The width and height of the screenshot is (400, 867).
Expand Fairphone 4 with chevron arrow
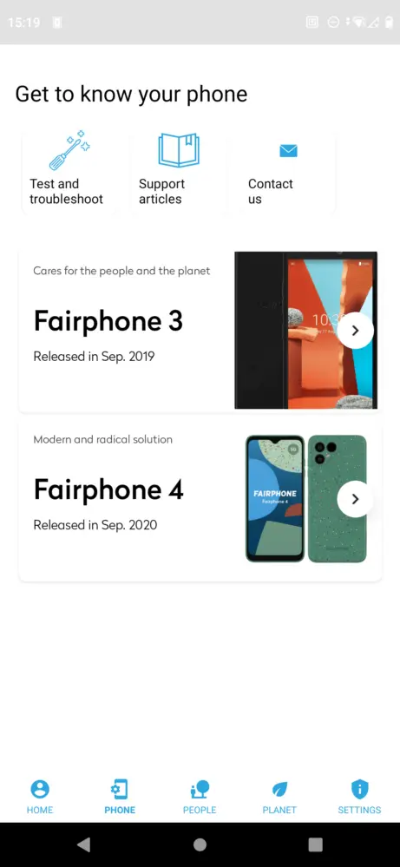355,499
